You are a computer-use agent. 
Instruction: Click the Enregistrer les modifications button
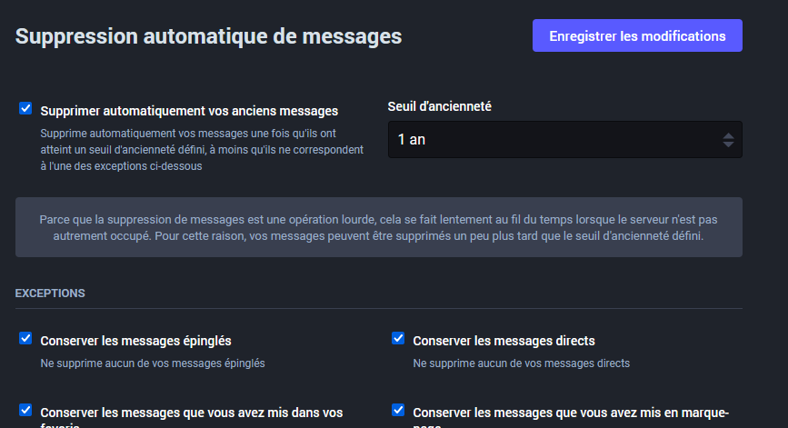(637, 36)
